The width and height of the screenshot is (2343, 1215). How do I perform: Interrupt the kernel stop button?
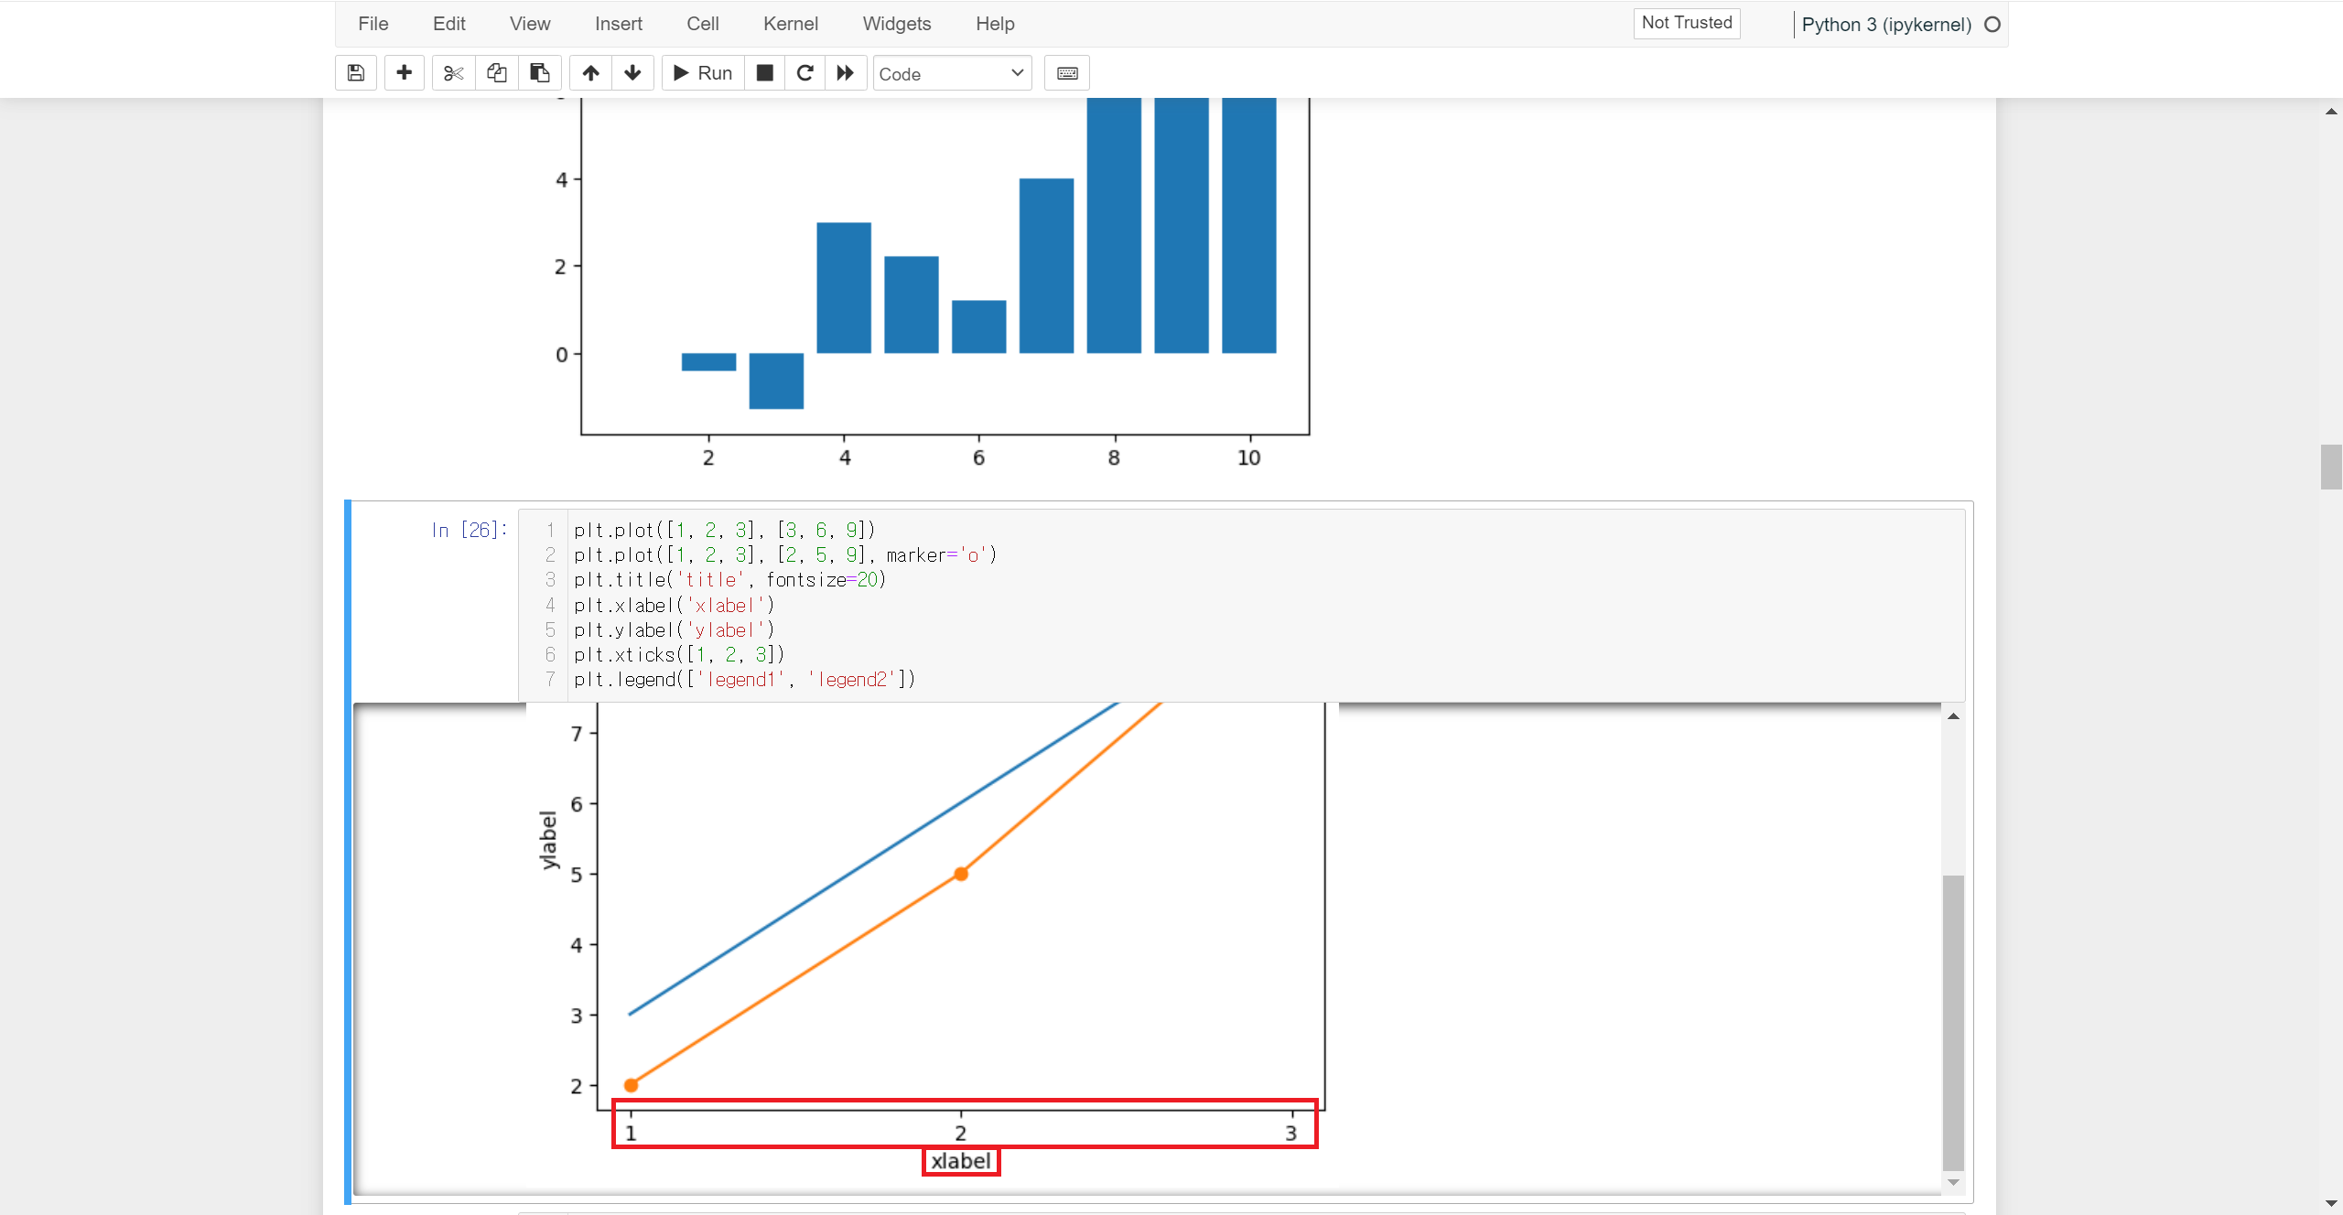pos(765,73)
